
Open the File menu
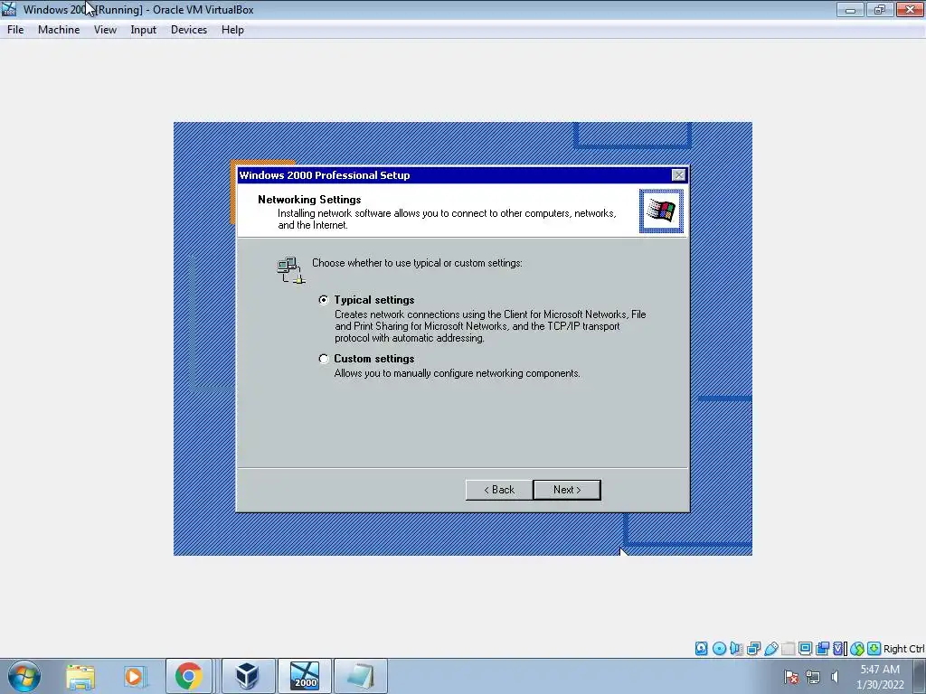click(15, 30)
